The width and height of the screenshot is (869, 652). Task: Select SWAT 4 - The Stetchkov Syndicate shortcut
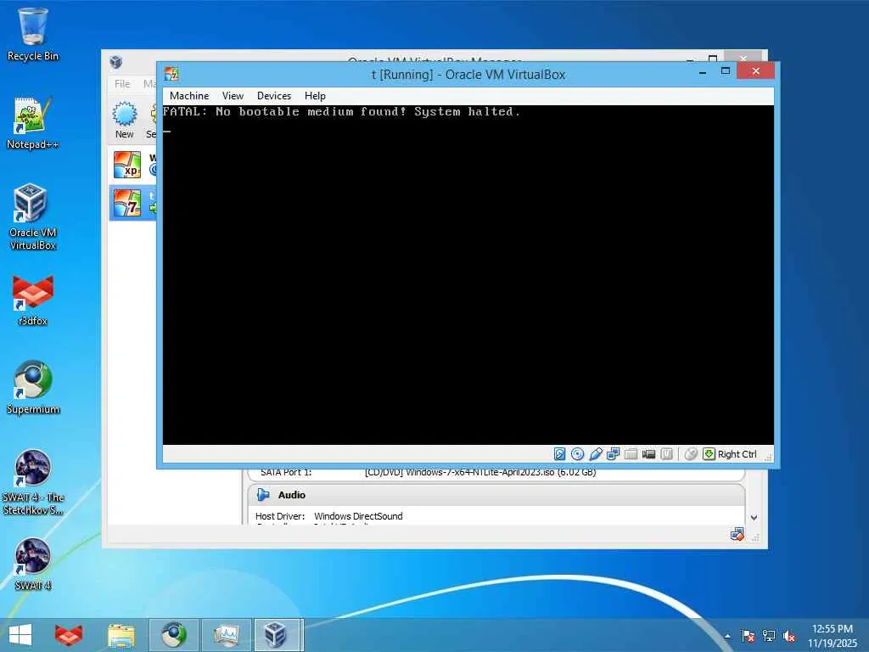click(33, 482)
